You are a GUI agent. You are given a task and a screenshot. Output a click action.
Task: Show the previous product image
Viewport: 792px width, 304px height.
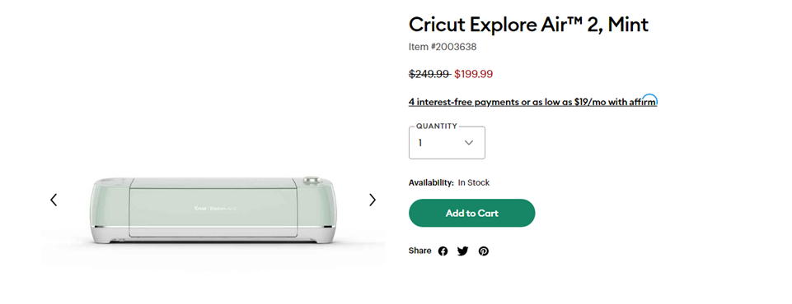click(x=54, y=200)
